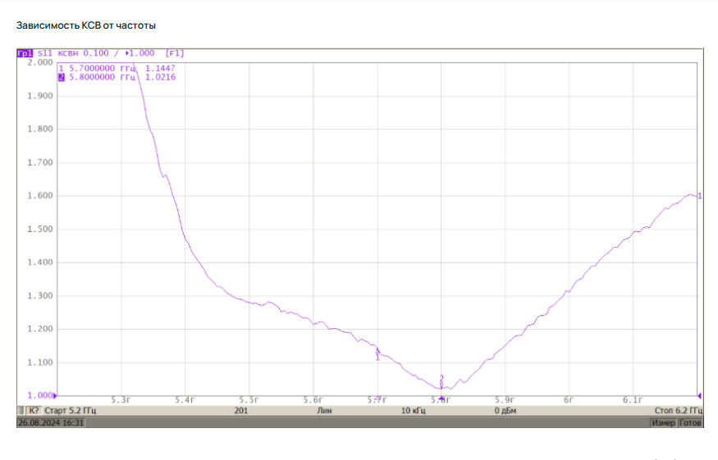Click the right-edge reference marker at 1.600
Viewport: 718px width, 460px height.
pos(698,196)
